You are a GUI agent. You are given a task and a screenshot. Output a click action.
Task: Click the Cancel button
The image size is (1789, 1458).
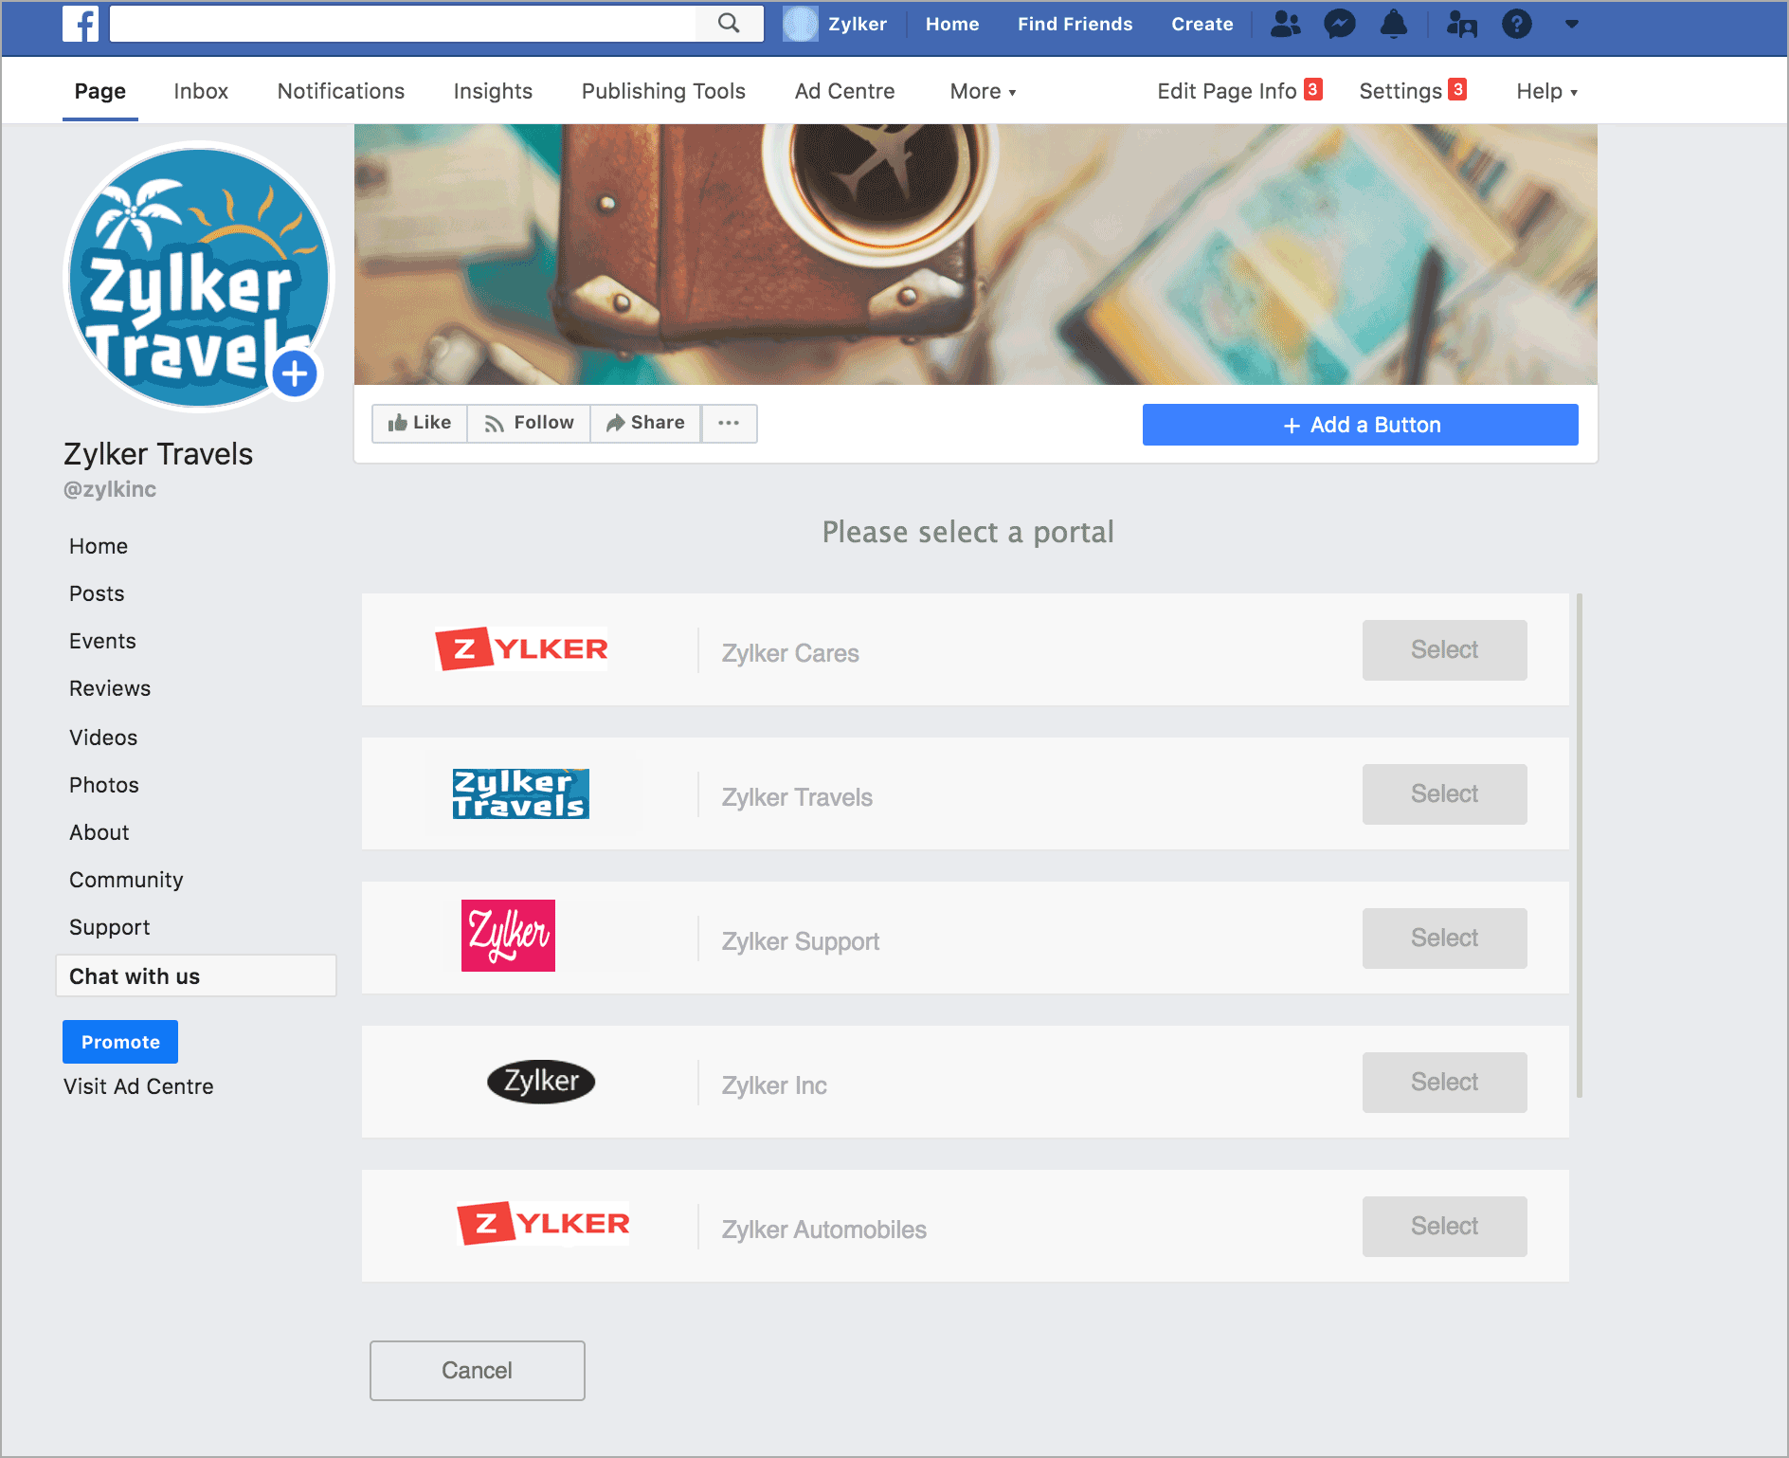[x=478, y=1371]
